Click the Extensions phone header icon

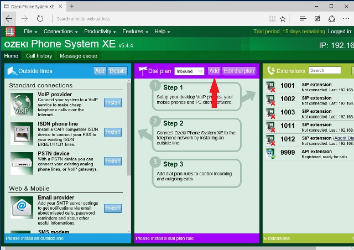point(271,71)
